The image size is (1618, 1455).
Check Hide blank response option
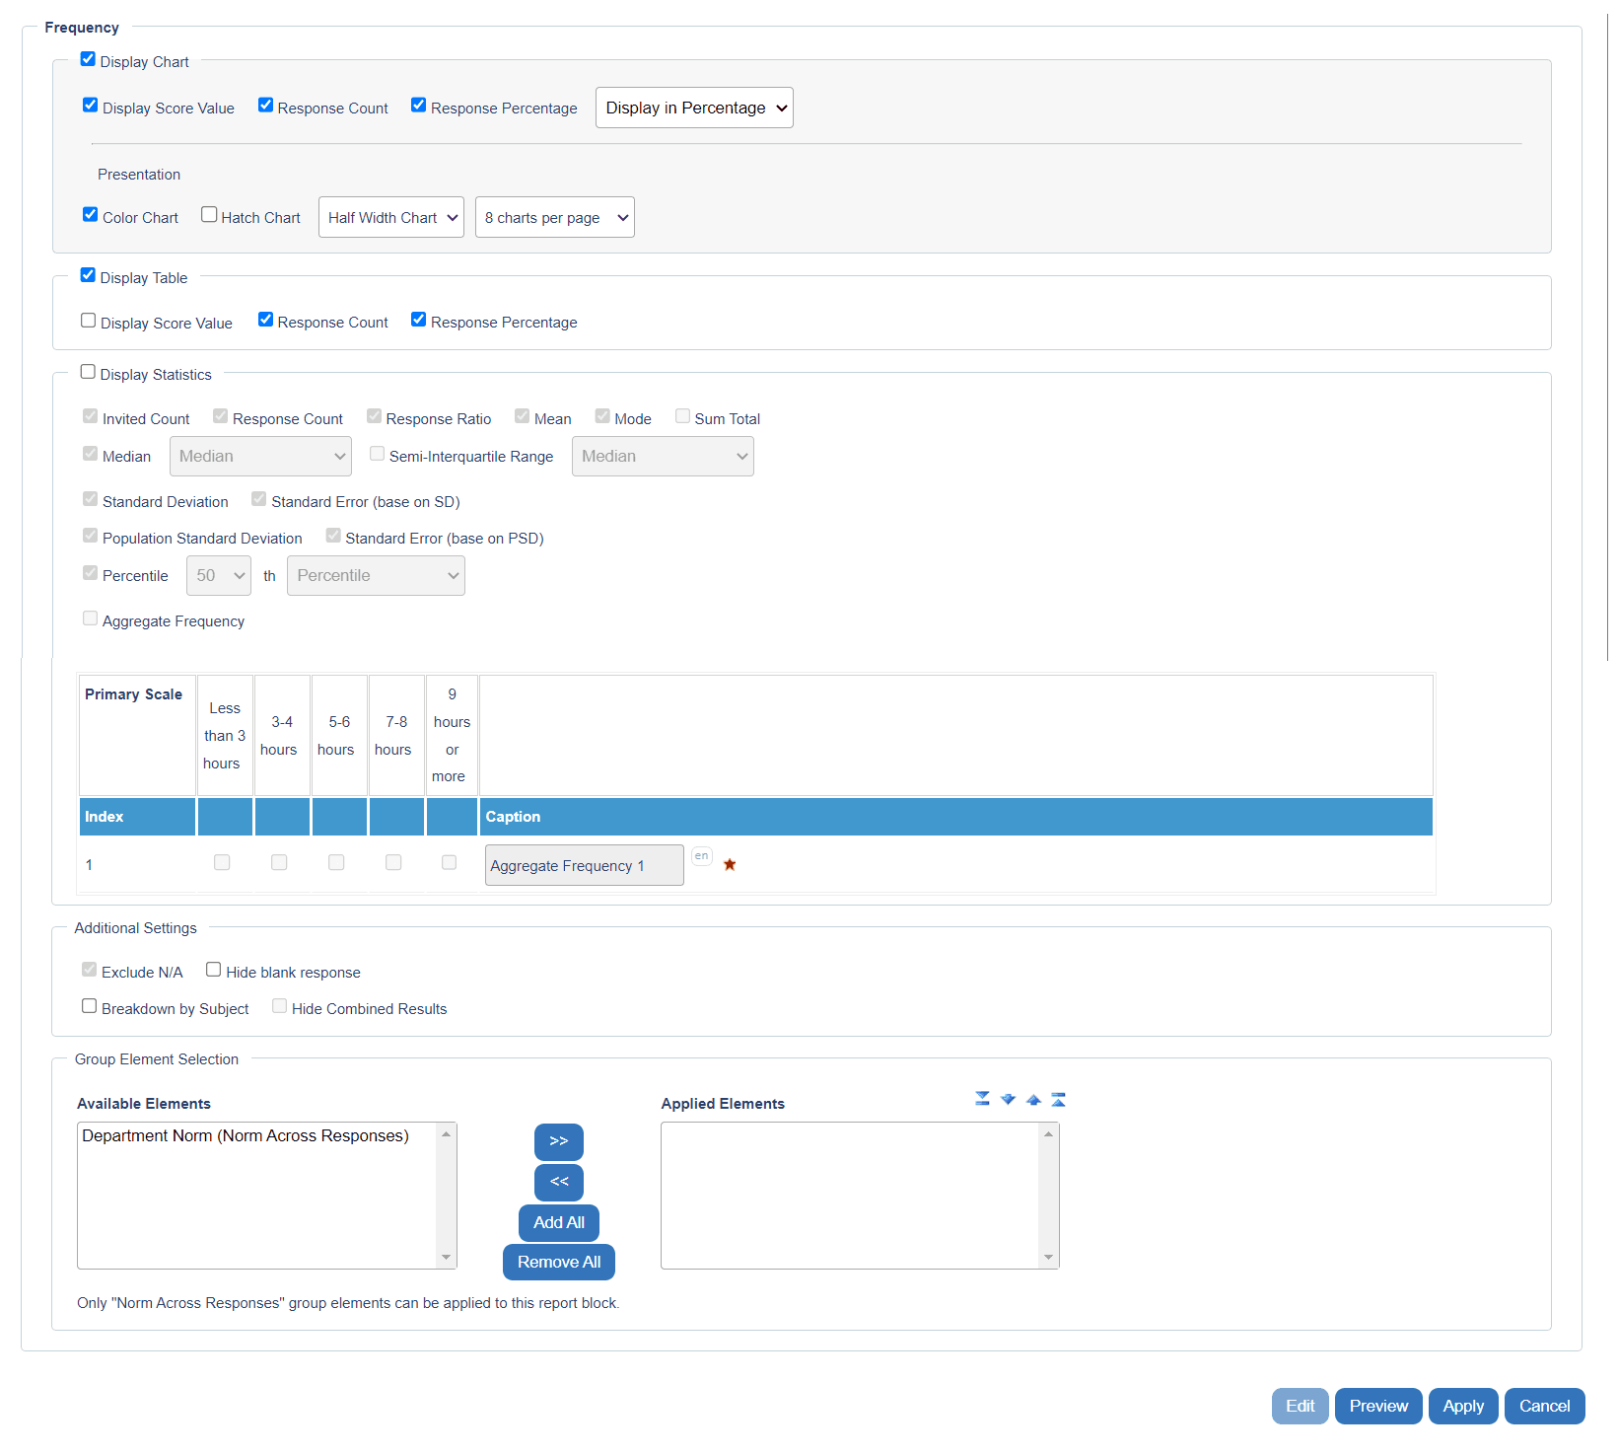213,970
